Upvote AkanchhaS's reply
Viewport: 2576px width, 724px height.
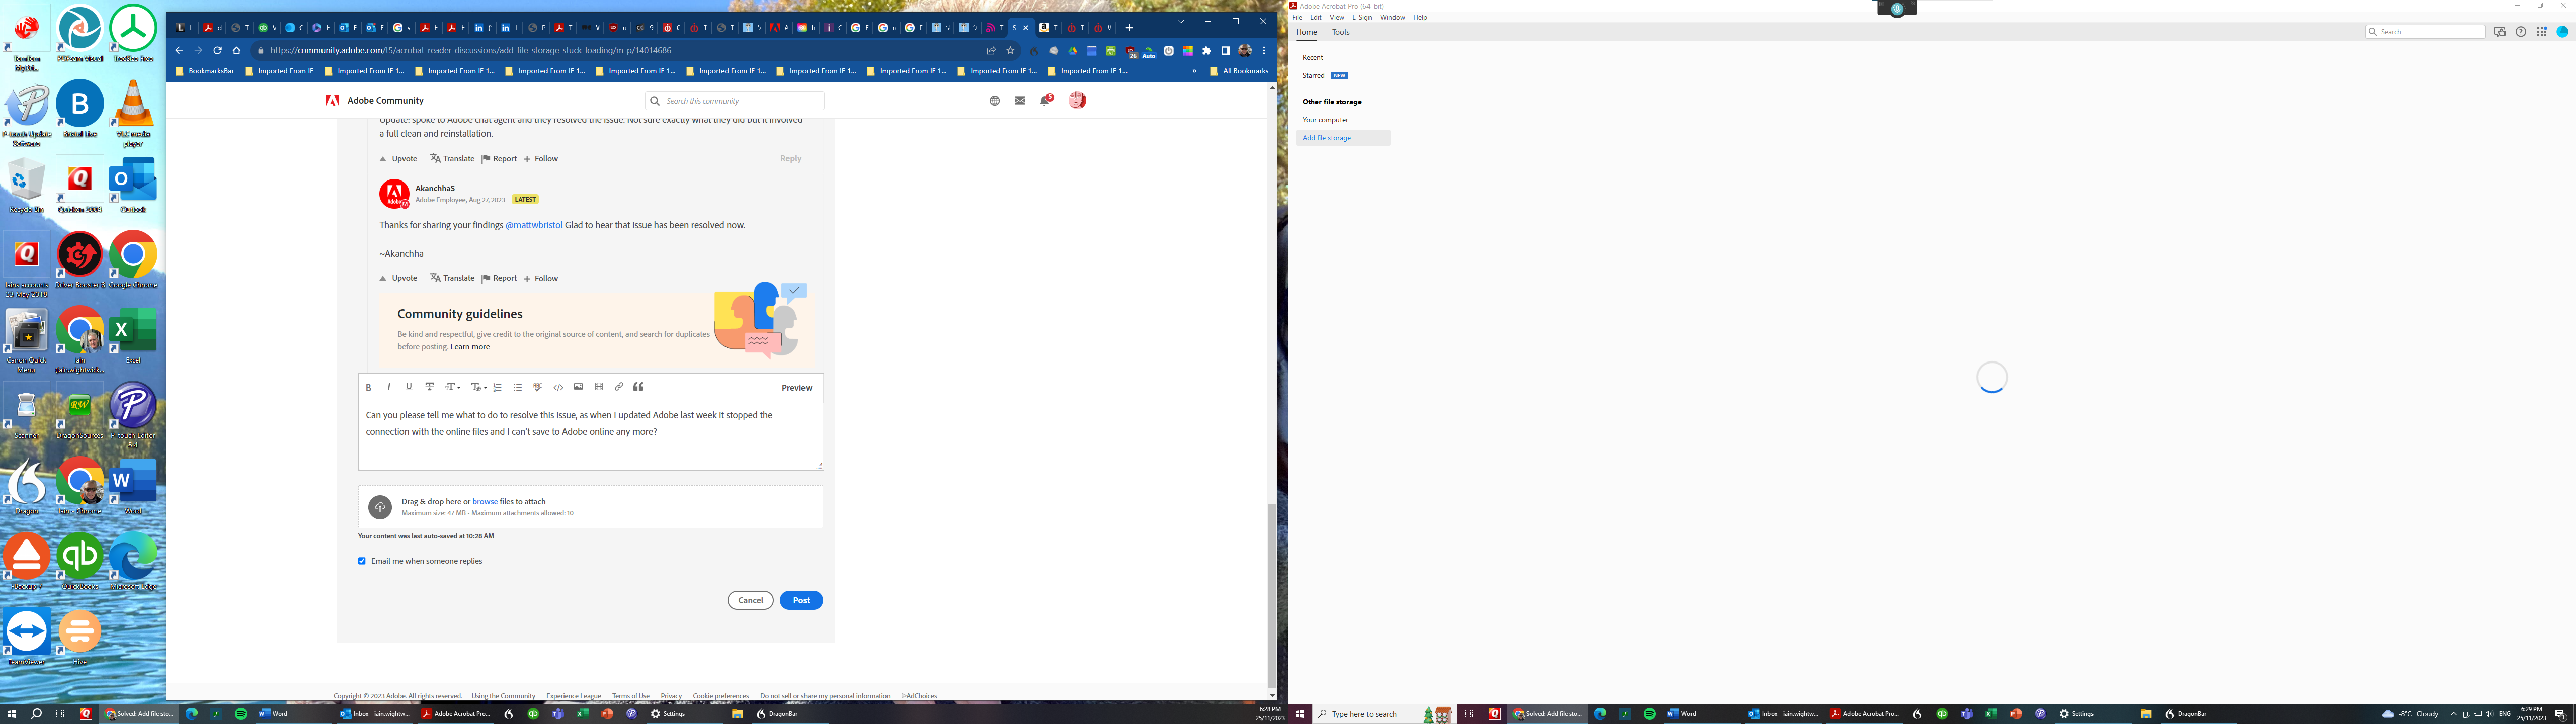click(397, 278)
